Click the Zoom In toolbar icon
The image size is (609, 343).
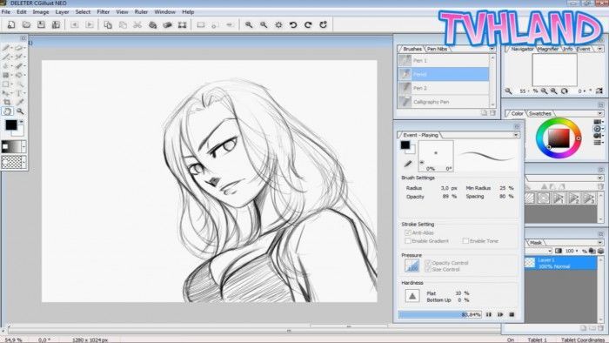pyautogui.click(x=249, y=25)
